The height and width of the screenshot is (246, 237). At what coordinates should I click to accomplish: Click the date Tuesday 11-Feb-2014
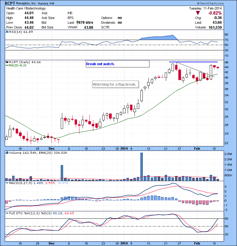205,8
